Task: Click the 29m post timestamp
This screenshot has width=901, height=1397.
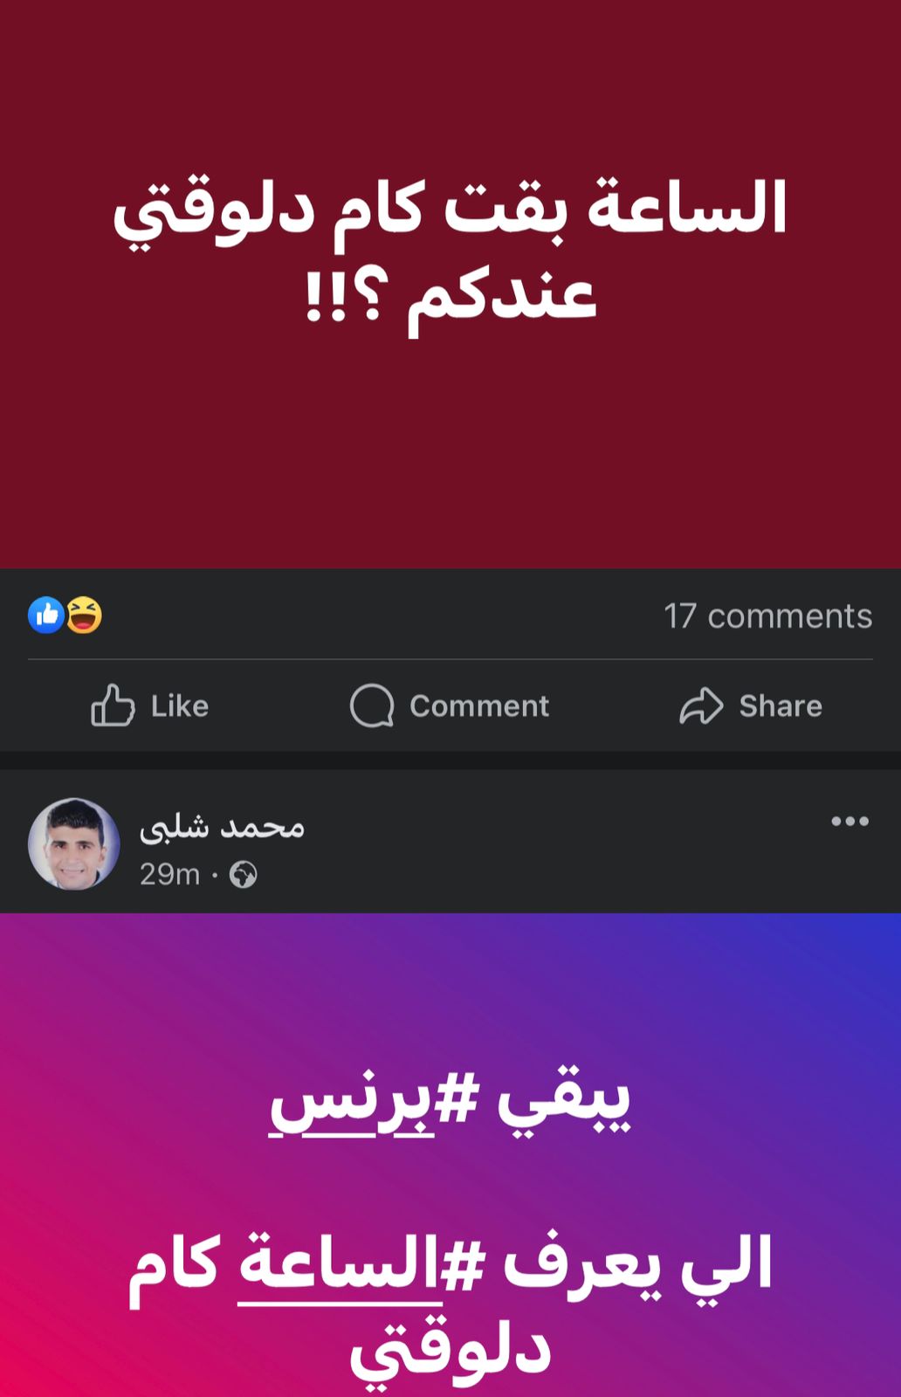Action: (x=169, y=874)
